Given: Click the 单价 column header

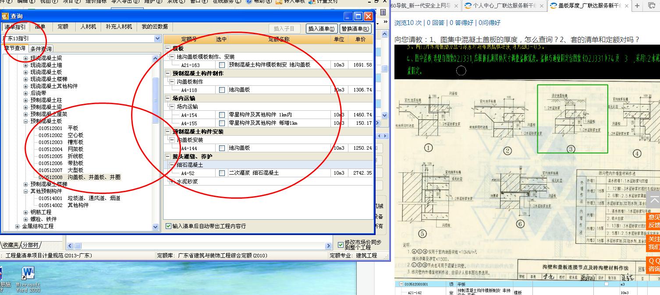Looking at the screenshot, I should [x=360, y=39].
